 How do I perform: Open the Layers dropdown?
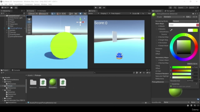click(182, 7)
